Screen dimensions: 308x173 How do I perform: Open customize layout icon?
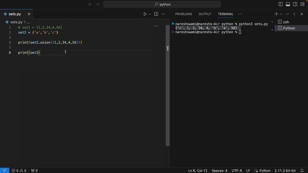coord(302,4)
